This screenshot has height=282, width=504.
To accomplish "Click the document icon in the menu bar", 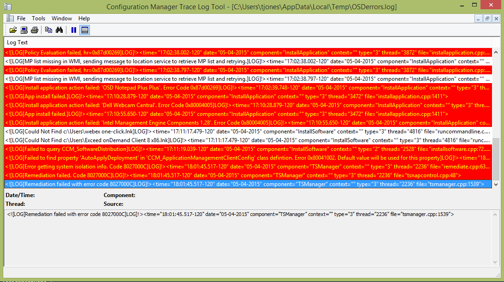I will (10, 18).
